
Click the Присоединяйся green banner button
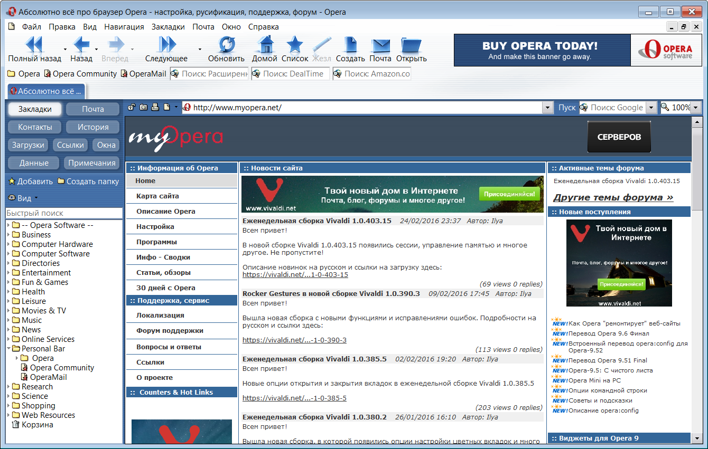coord(510,194)
